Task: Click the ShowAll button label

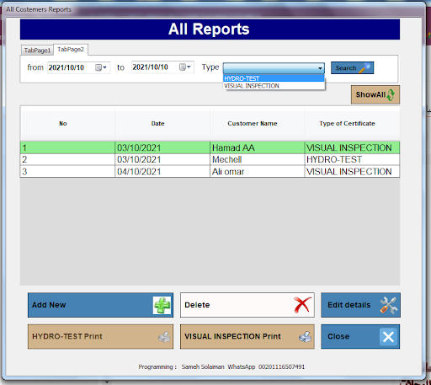Action: [x=370, y=94]
